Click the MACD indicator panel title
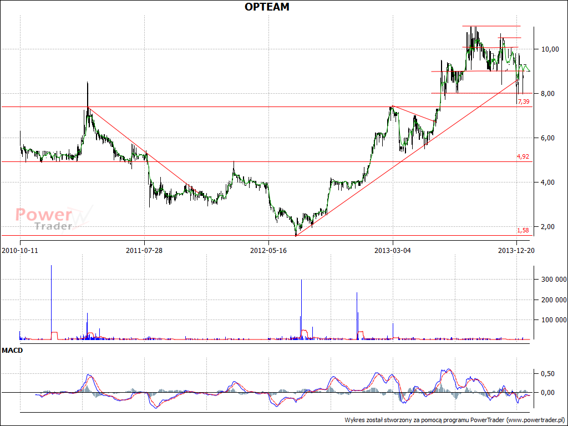Viewport: 568px width, 426px height. click(x=12, y=351)
